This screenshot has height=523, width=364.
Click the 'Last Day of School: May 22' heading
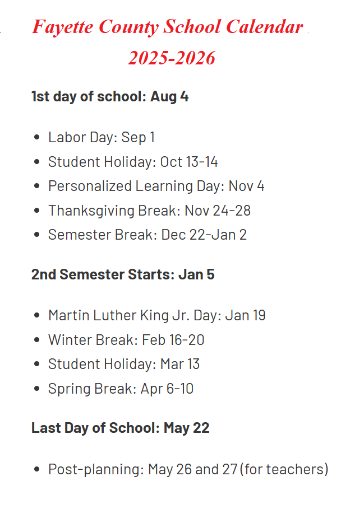click(120, 428)
